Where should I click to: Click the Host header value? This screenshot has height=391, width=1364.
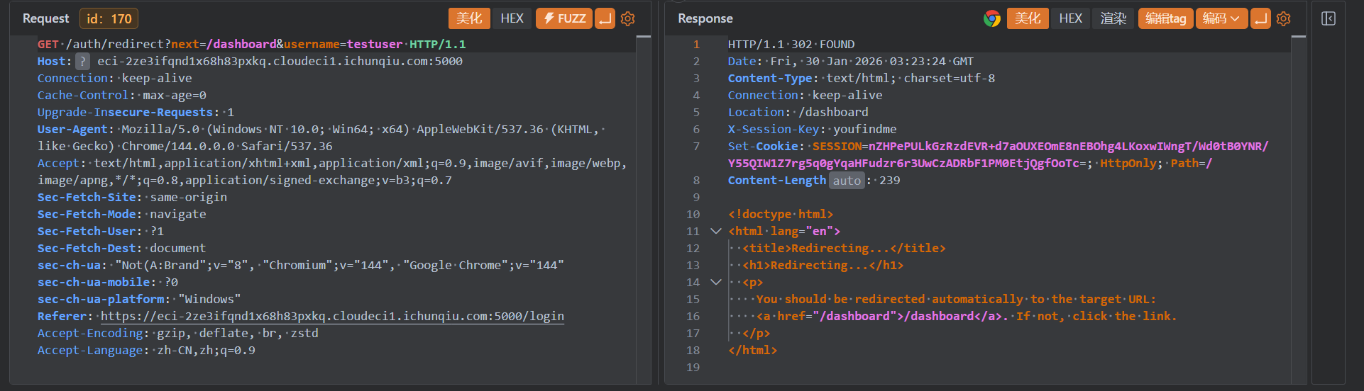(280, 61)
